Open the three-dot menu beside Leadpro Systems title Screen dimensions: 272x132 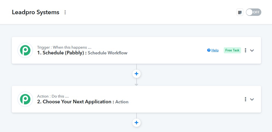coord(65,12)
